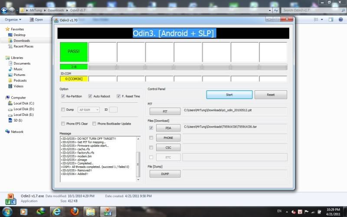Enable the Dump checkbox
The height and width of the screenshot is (217, 347).
[x=63, y=109]
